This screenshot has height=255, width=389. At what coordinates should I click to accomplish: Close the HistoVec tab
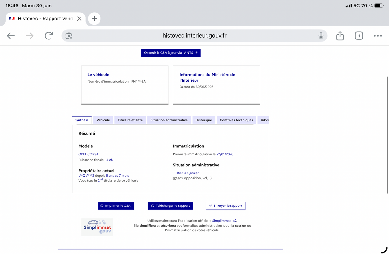pos(79,18)
